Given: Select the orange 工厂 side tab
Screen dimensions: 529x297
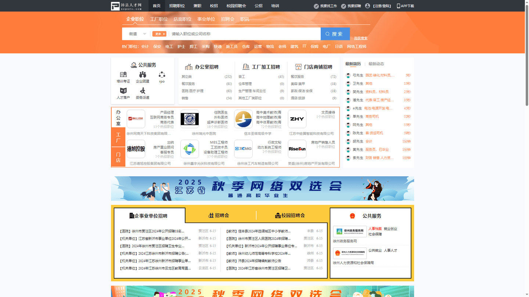Looking at the screenshot, I should (118, 137).
